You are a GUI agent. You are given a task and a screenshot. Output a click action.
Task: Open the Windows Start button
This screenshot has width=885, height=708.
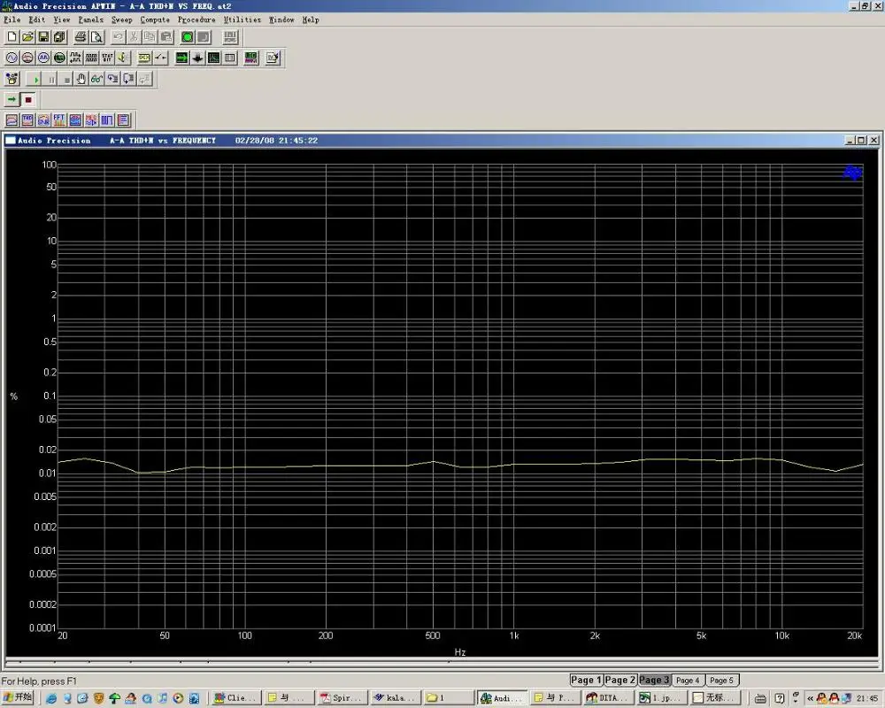18,698
